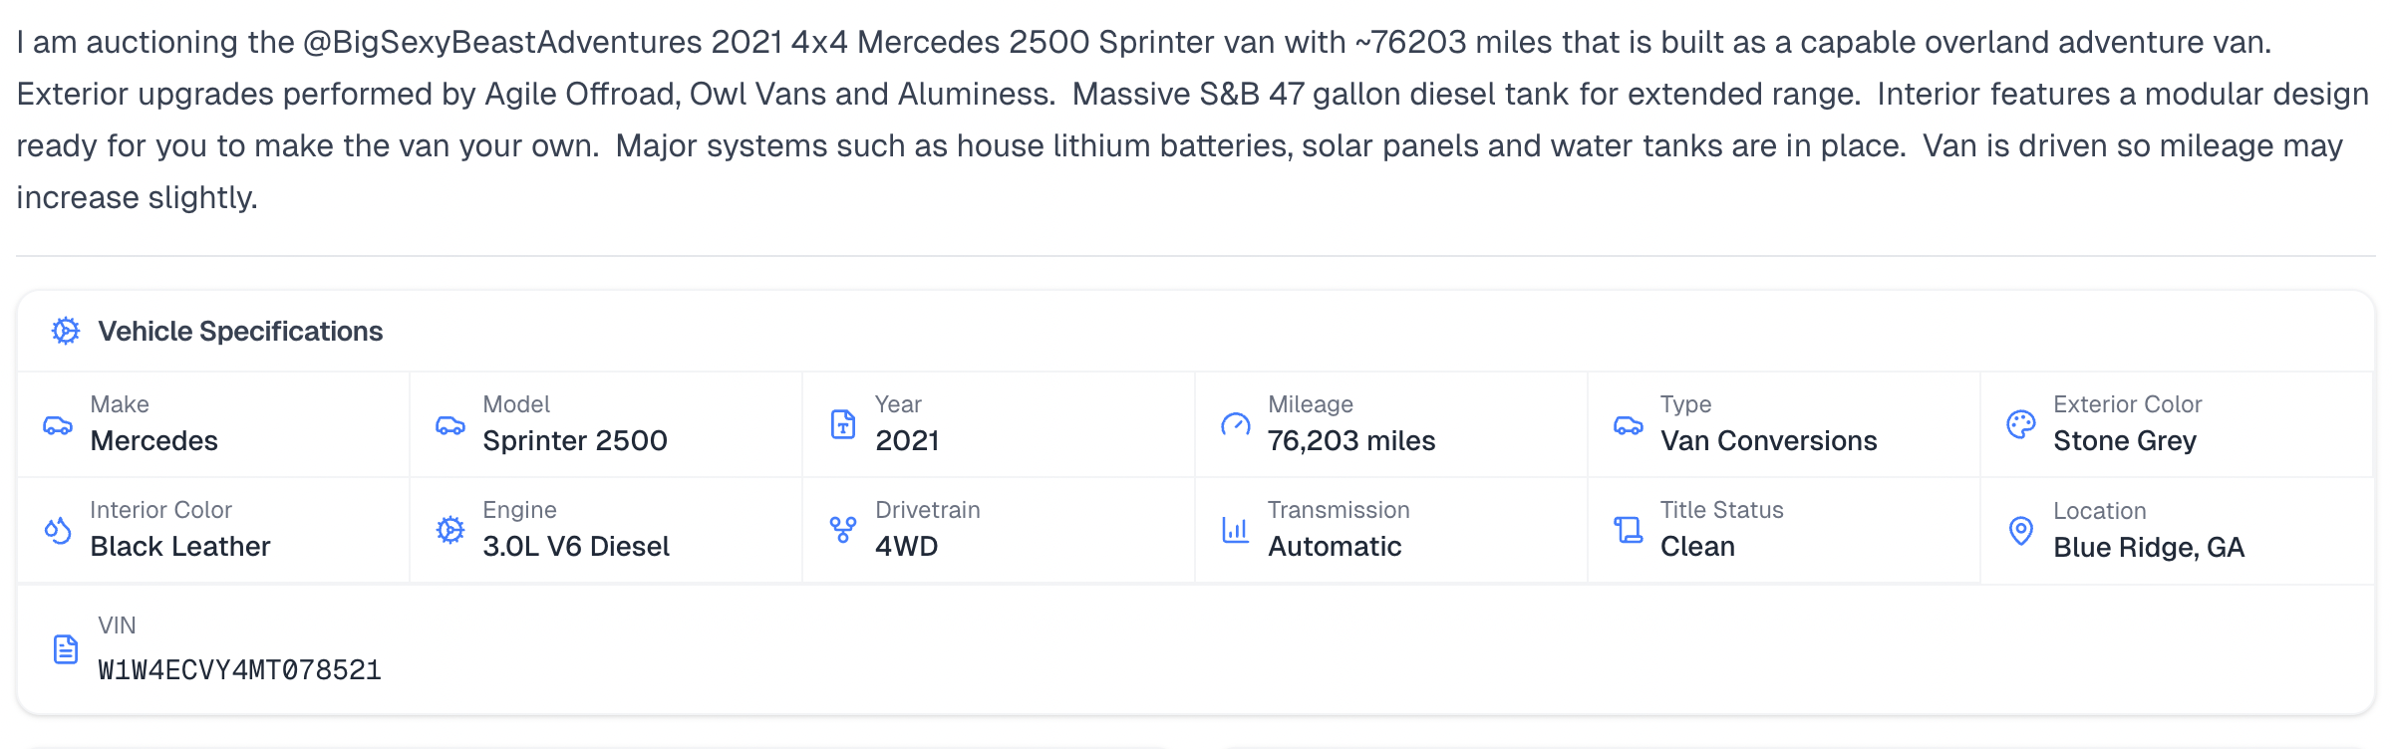
Task: Click the gear icon beside Vehicle Specifications
Action: (66, 331)
